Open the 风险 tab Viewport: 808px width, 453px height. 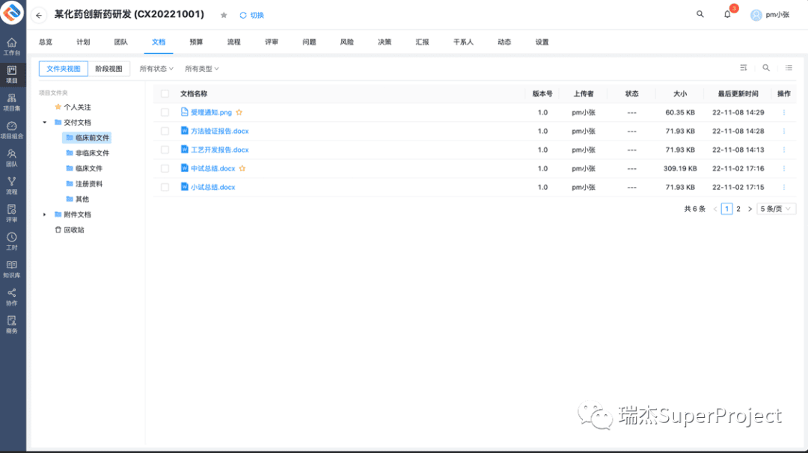pos(347,42)
